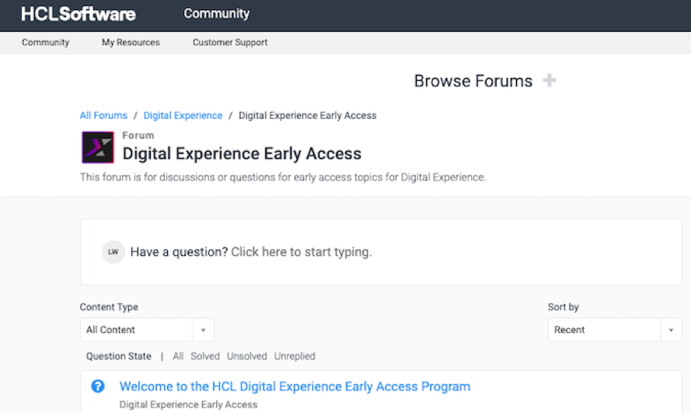
Task: Filter questions by Unreplied
Action: click(x=295, y=356)
